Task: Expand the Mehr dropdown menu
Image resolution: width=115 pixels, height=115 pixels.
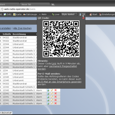Action: 43,14
